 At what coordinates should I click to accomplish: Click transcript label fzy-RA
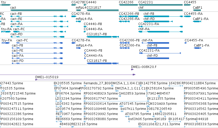(x=6, y=29)
